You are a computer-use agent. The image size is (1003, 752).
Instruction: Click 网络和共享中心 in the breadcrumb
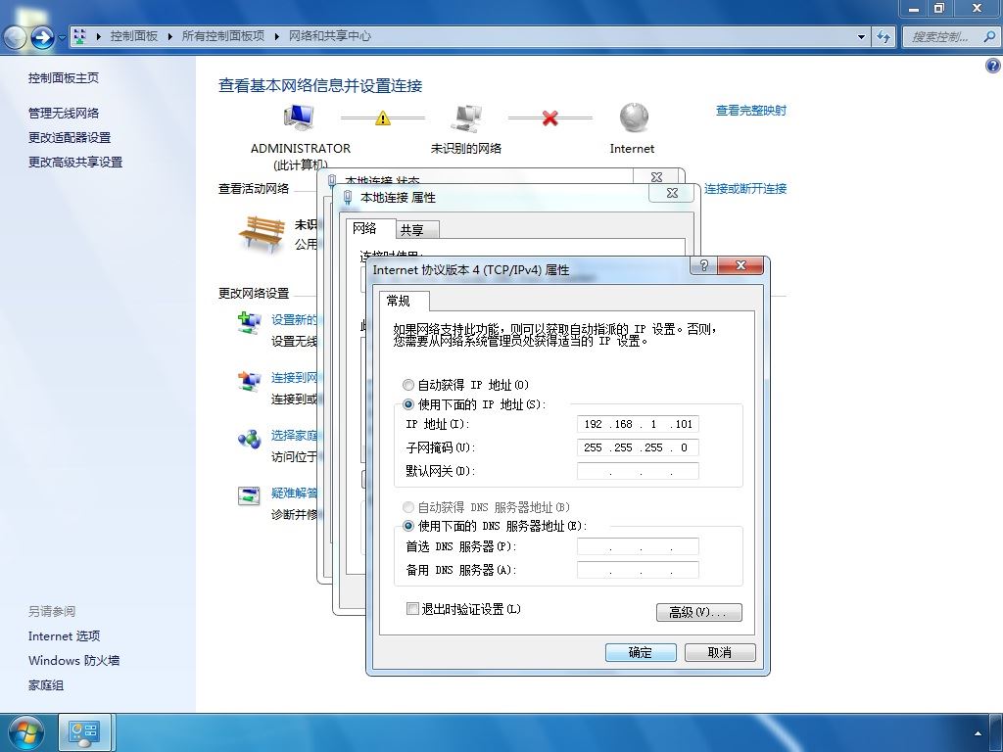[x=329, y=36]
